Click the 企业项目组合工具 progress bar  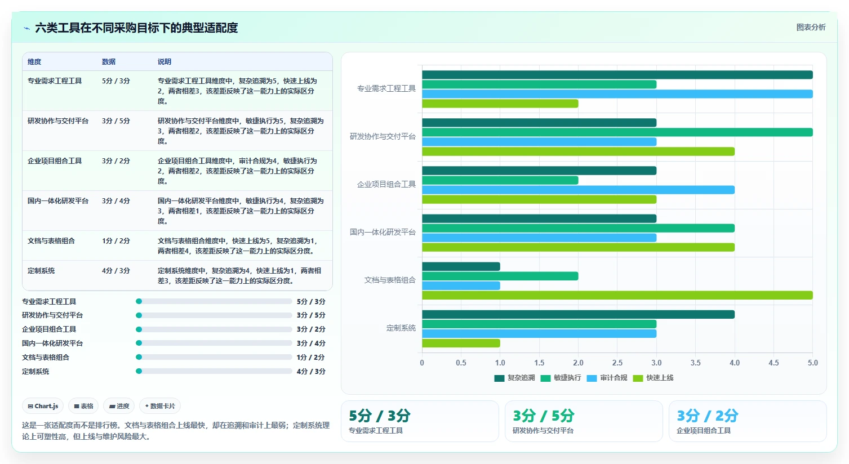pyautogui.click(x=214, y=329)
